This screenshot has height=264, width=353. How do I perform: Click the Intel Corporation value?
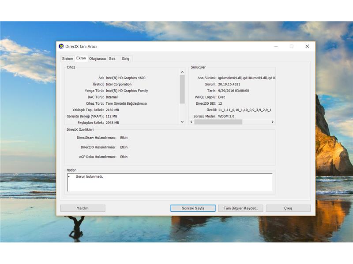point(119,84)
